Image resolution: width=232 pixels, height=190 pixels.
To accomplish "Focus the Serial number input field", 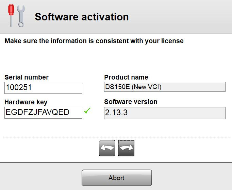I will point(43,88).
